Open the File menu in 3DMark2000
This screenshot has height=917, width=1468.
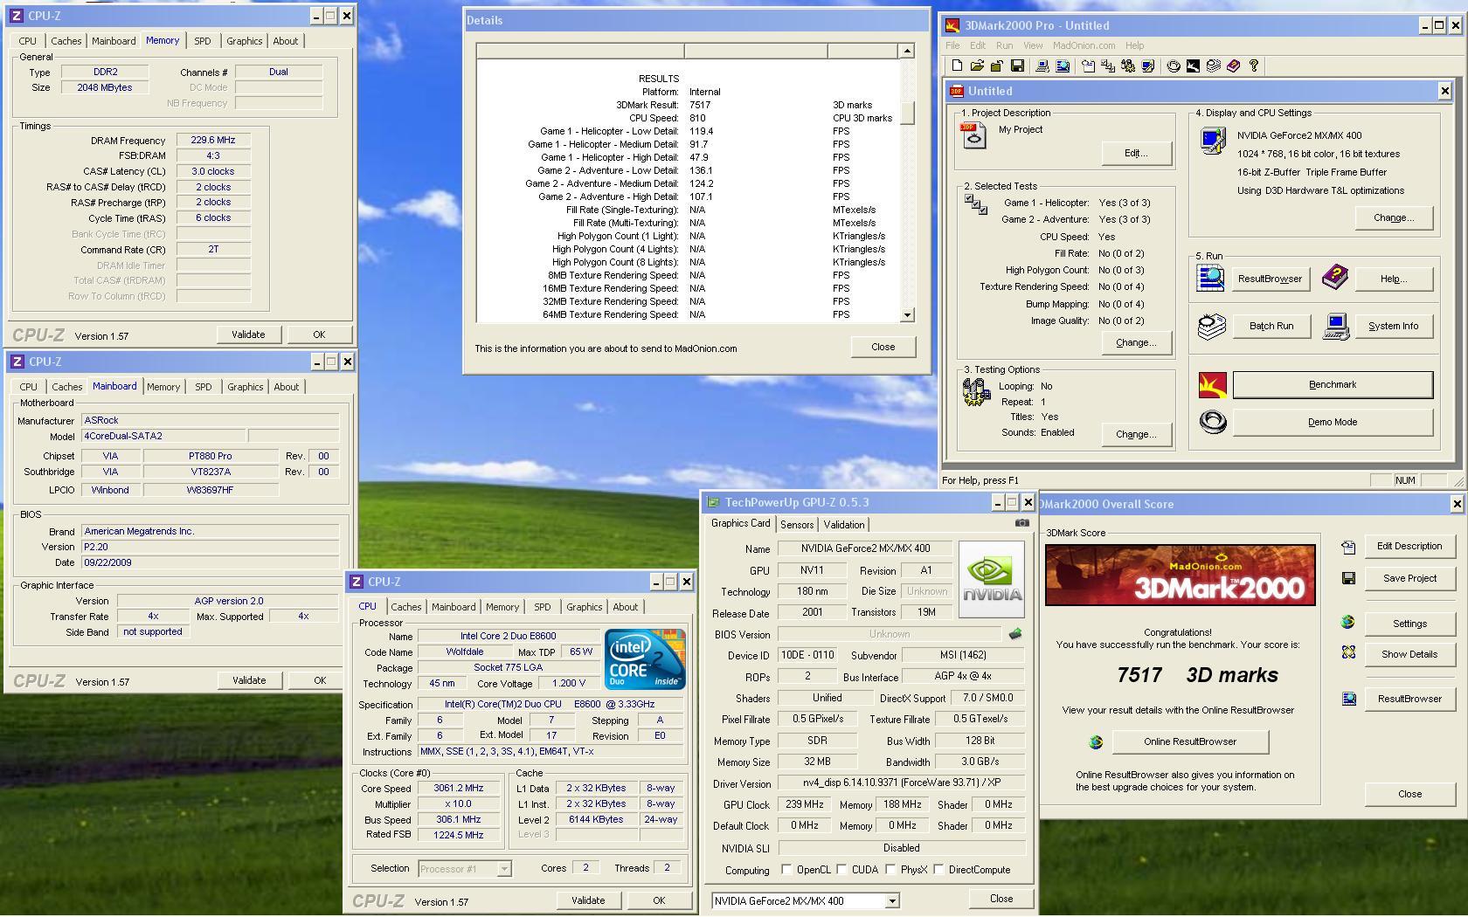point(952,45)
